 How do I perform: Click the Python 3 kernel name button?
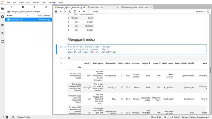pyautogui.click(x=200, y=12)
